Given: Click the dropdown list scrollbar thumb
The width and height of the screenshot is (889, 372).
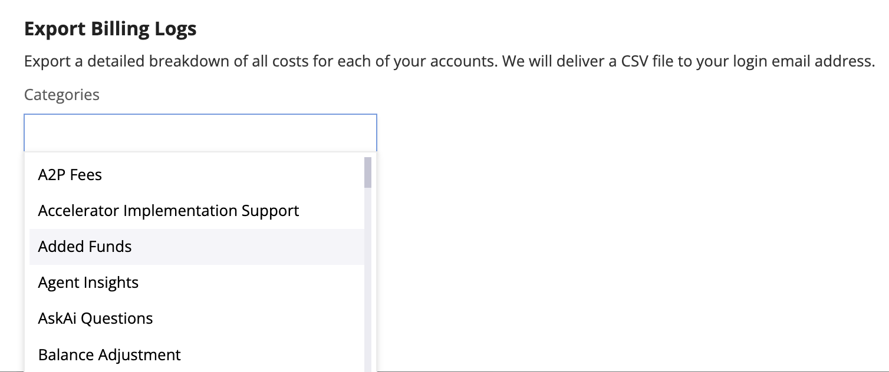Looking at the screenshot, I should pyautogui.click(x=368, y=172).
